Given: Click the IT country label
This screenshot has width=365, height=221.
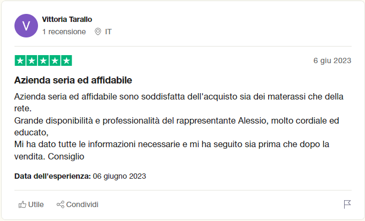Looking at the screenshot, I should tap(108, 32).
